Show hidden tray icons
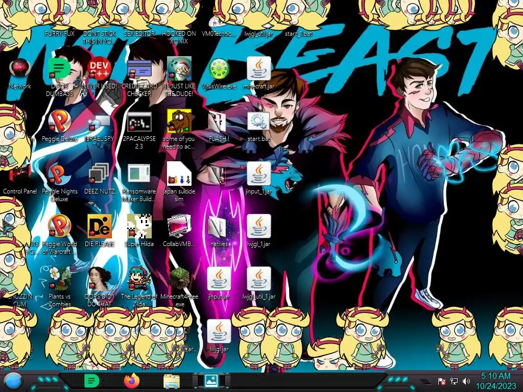This screenshot has width=523, height=392. 425,381
